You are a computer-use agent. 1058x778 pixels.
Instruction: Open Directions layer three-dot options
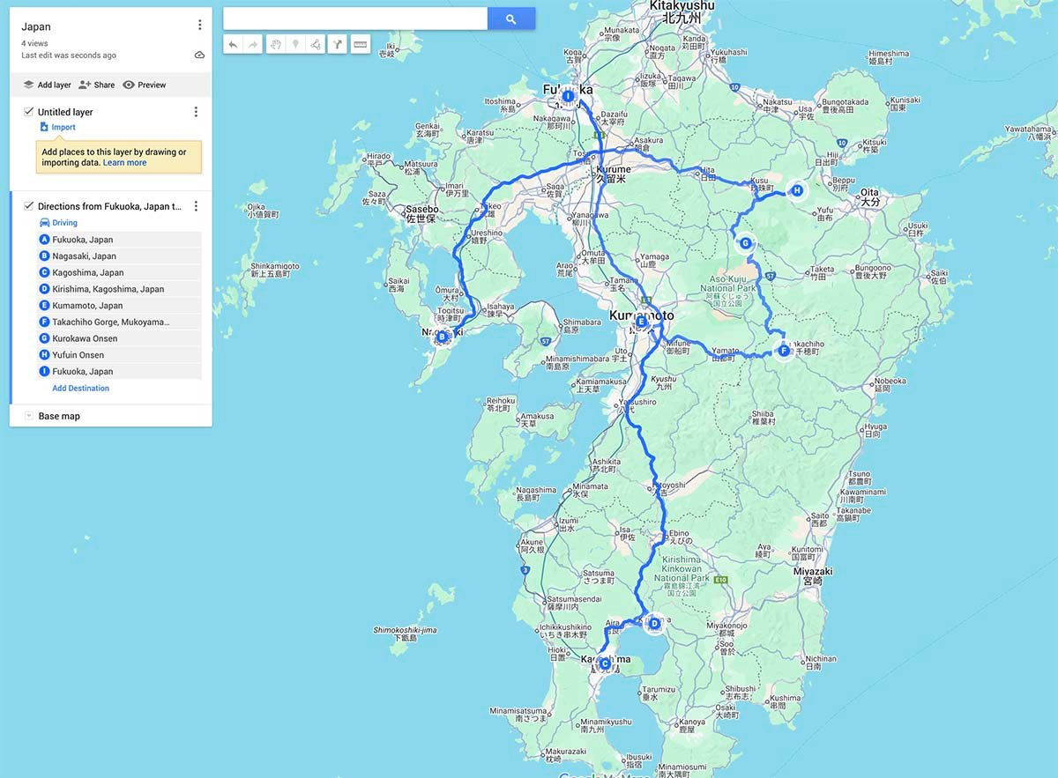point(196,206)
